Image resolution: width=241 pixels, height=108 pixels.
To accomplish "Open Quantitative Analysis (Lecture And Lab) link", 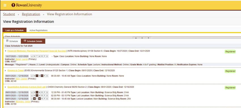I will 27,87.
